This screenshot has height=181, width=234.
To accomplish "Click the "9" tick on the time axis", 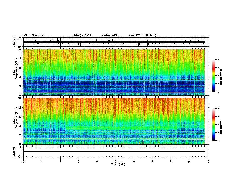I will (189, 161).
